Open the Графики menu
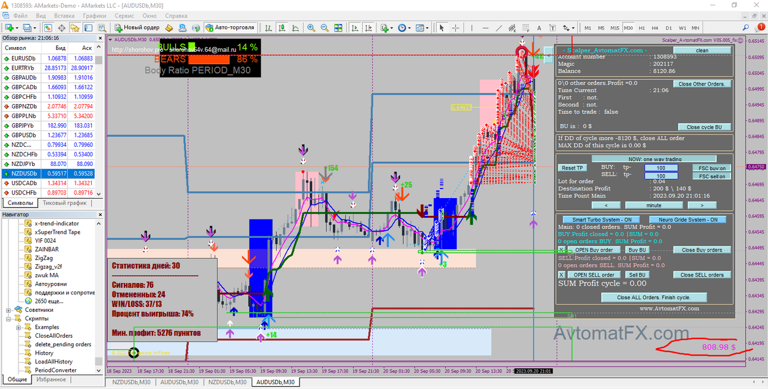Screen dimensions: 768x389 tap(95, 15)
